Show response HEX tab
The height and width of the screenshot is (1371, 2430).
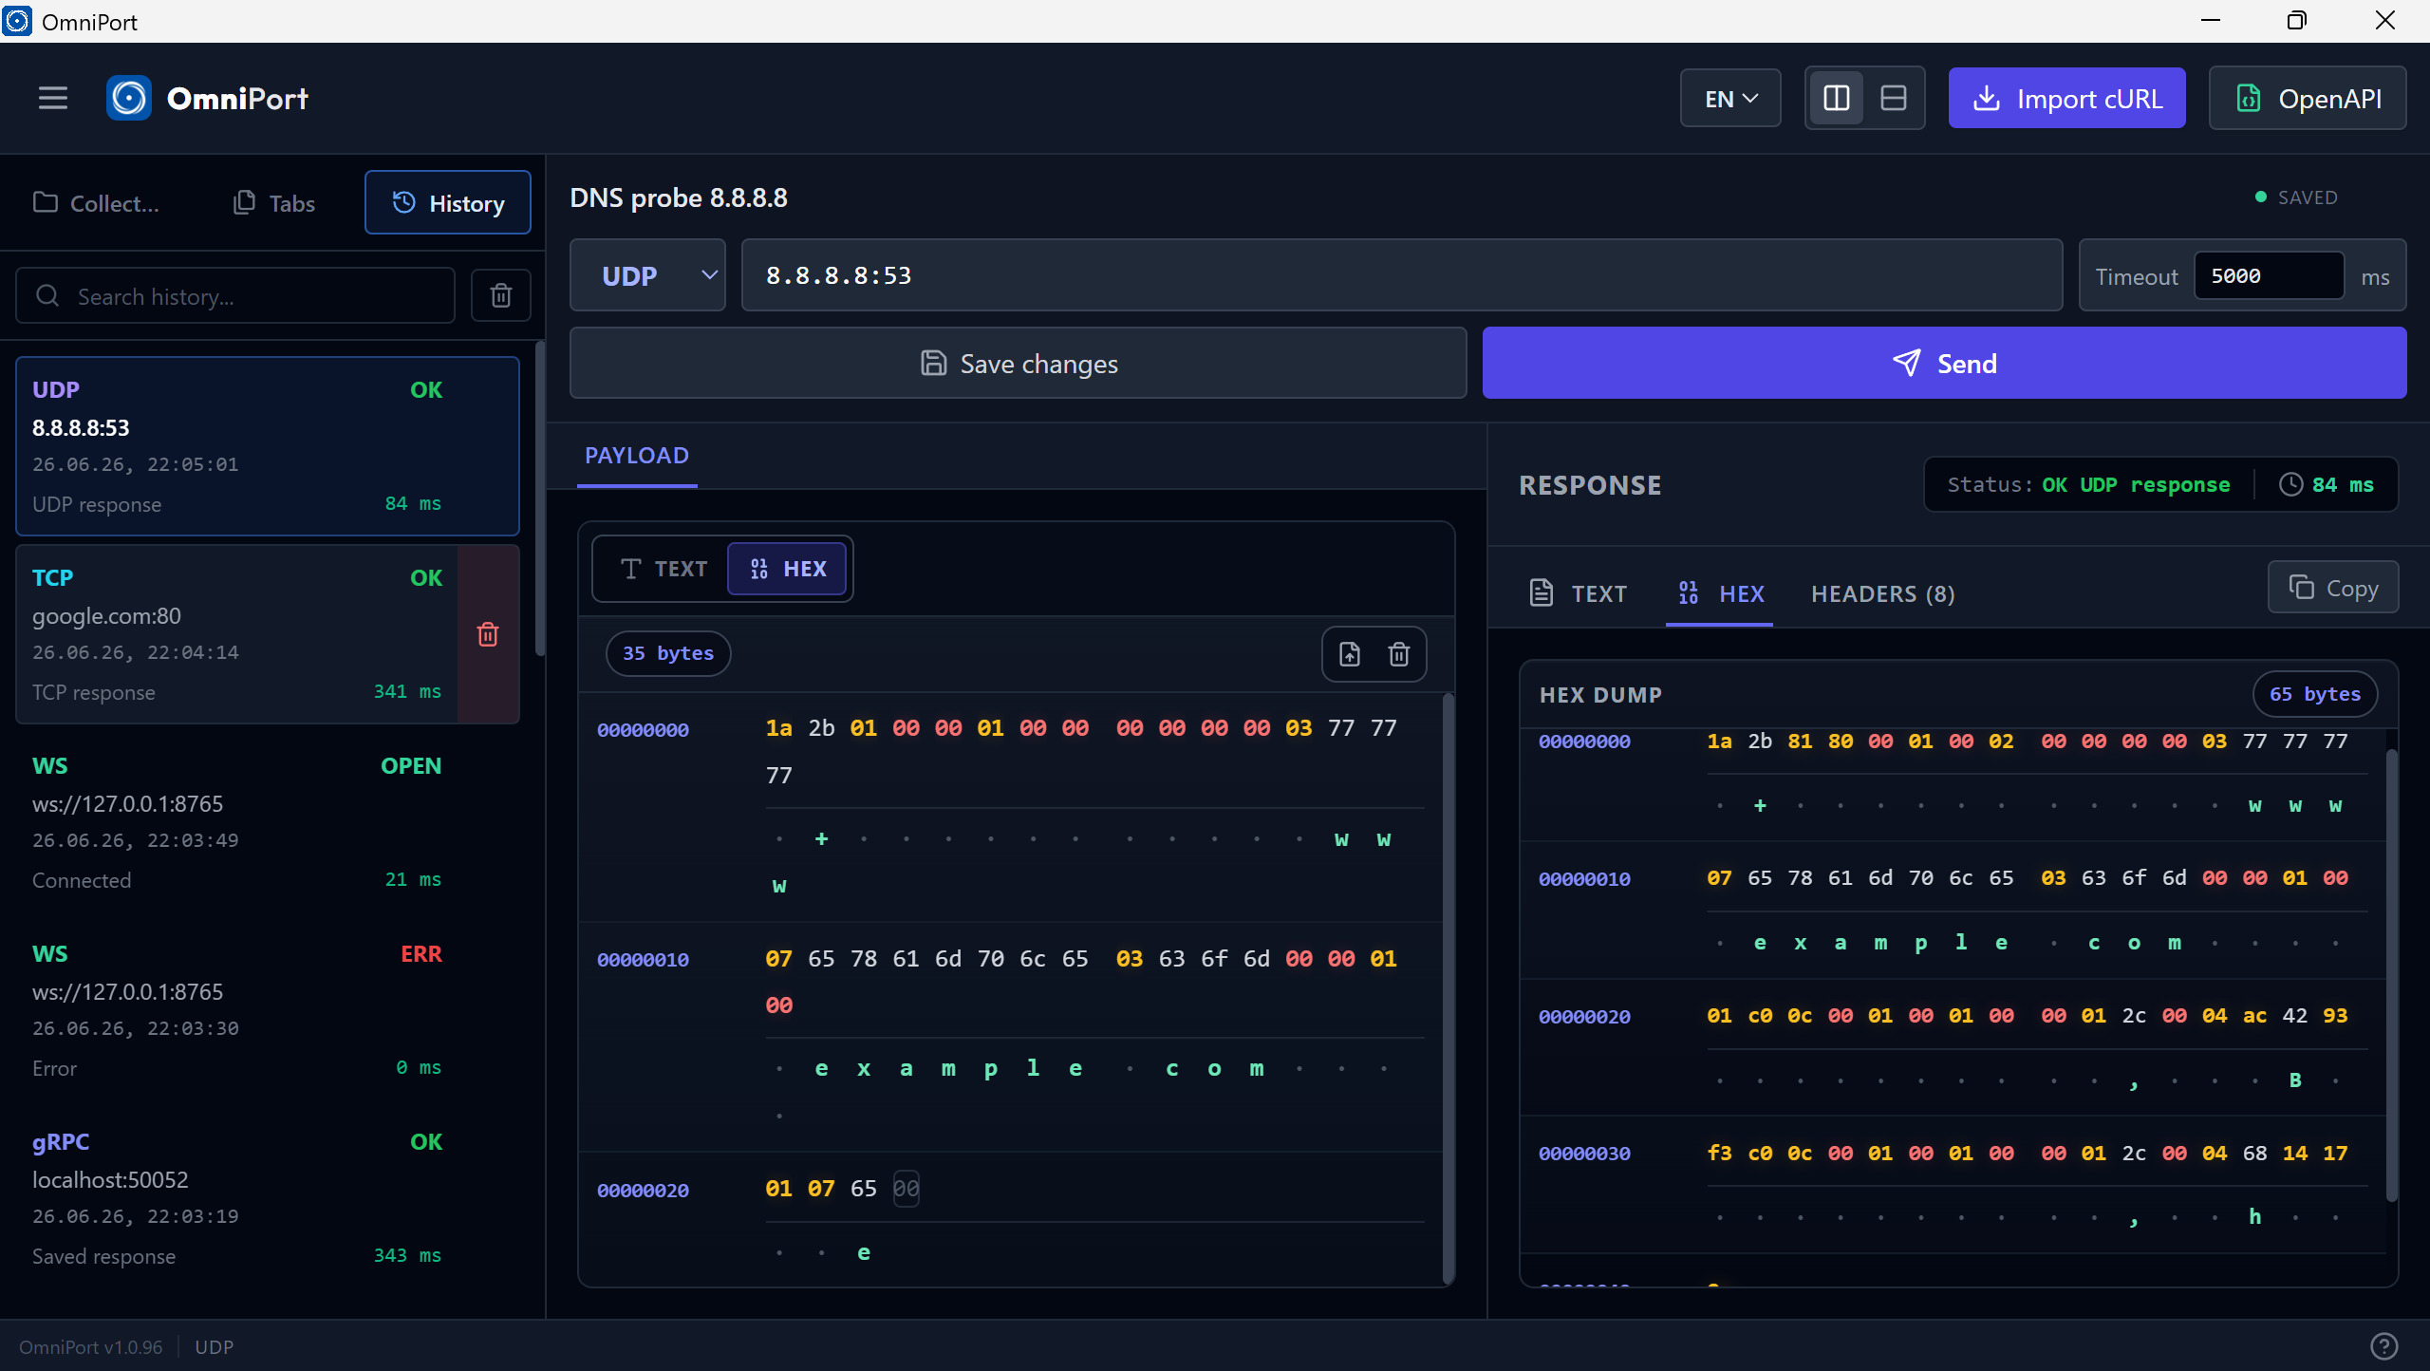pyautogui.click(x=1719, y=593)
